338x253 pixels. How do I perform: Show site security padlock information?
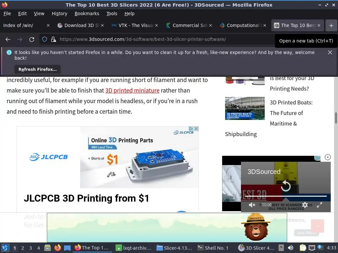click(x=53, y=40)
